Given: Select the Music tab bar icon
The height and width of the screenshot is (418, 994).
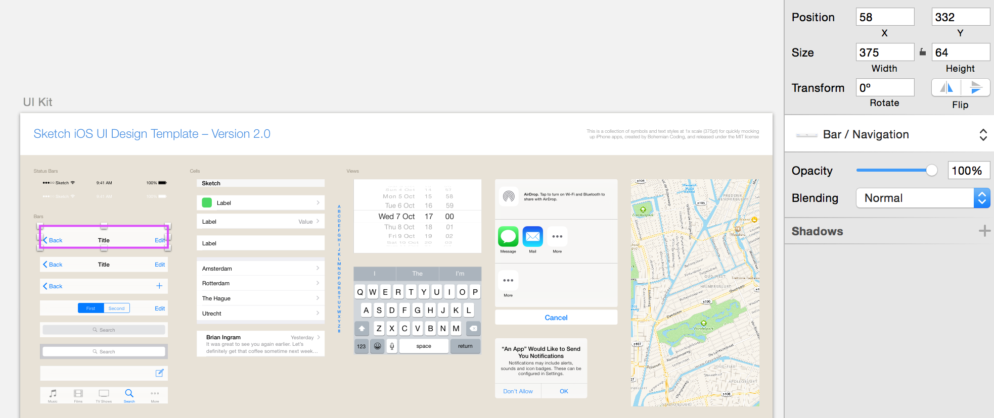Looking at the screenshot, I should click(x=53, y=395).
